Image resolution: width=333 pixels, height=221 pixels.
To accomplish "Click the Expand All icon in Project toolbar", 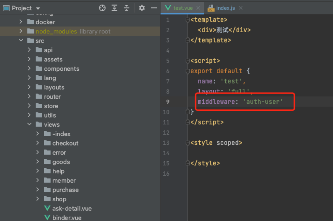I will coord(114,8).
